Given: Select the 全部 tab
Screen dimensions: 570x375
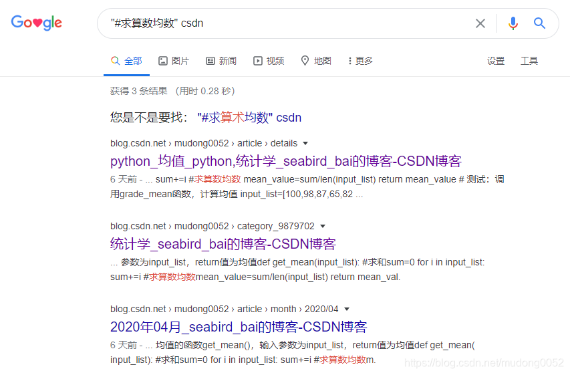Looking at the screenshot, I should (x=126, y=61).
